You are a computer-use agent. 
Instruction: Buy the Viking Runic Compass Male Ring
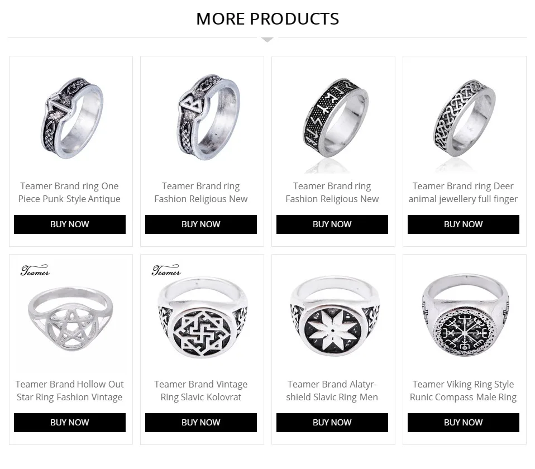464,422
